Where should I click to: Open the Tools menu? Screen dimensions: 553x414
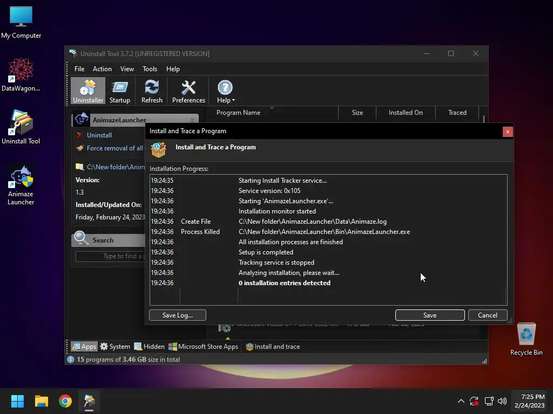point(150,69)
